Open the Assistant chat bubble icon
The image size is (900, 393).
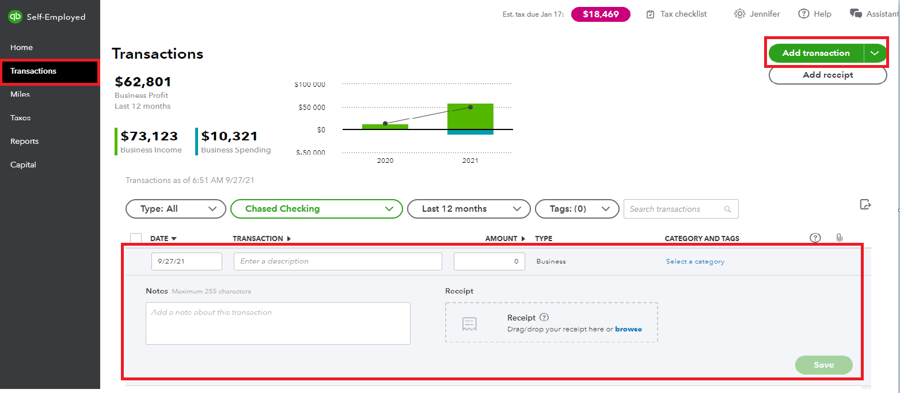[856, 14]
